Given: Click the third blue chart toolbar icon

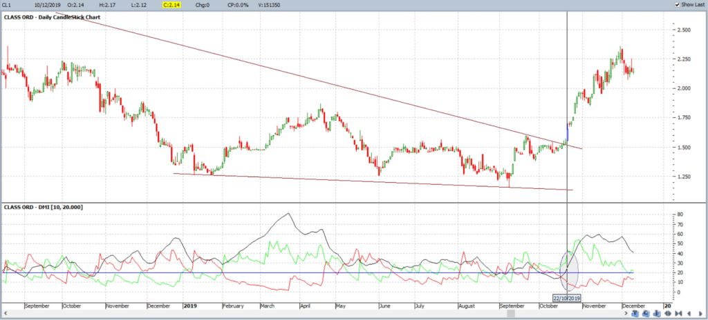Looking at the screenshot, I should pyautogui.click(x=657, y=313).
